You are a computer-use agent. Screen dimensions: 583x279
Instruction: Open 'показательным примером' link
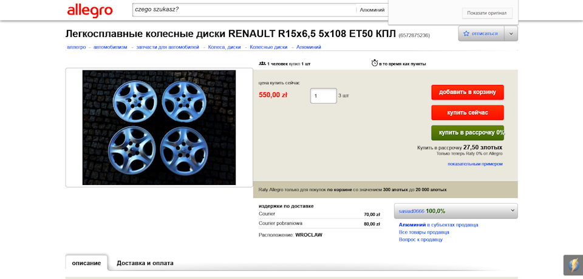[x=475, y=164]
